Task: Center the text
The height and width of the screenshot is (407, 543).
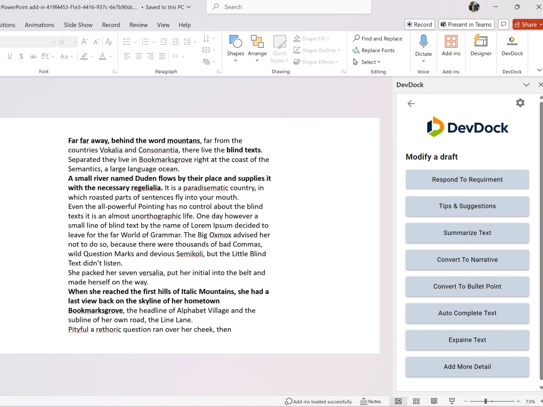Action: click(138, 56)
